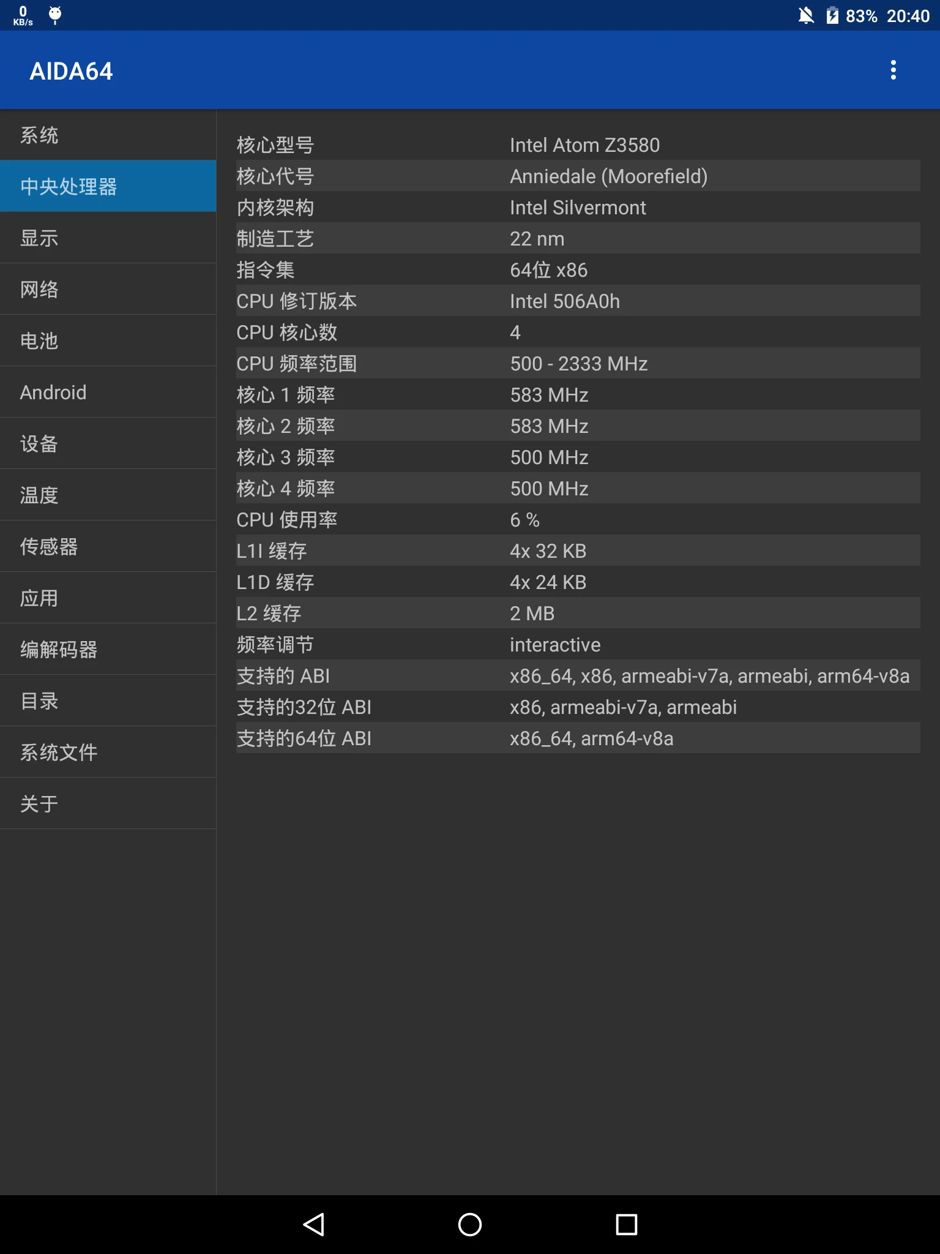Open the 网络 section
The height and width of the screenshot is (1254, 940).
[x=108, y=289]
